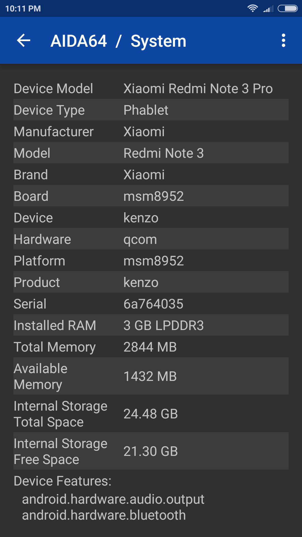This screenshot has height=537, width=302.
Task: Select the Available Memory row
Action: [151, 376]
